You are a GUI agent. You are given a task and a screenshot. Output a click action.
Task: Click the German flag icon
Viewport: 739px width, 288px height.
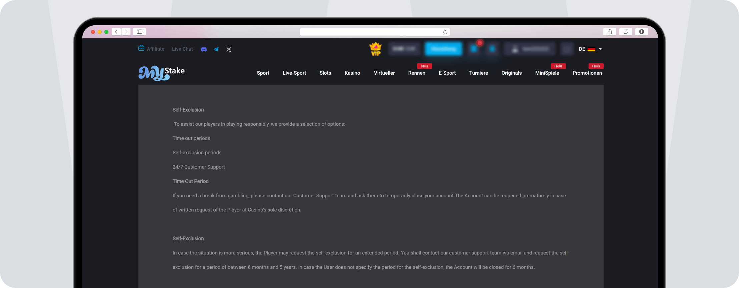click(x=591, y=49)
